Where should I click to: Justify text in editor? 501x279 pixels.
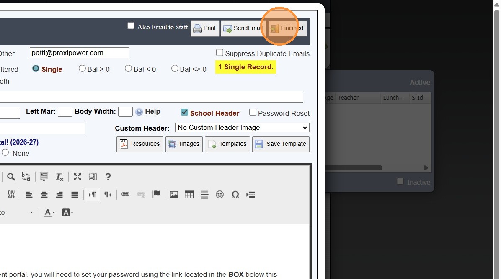click(75, 195)
